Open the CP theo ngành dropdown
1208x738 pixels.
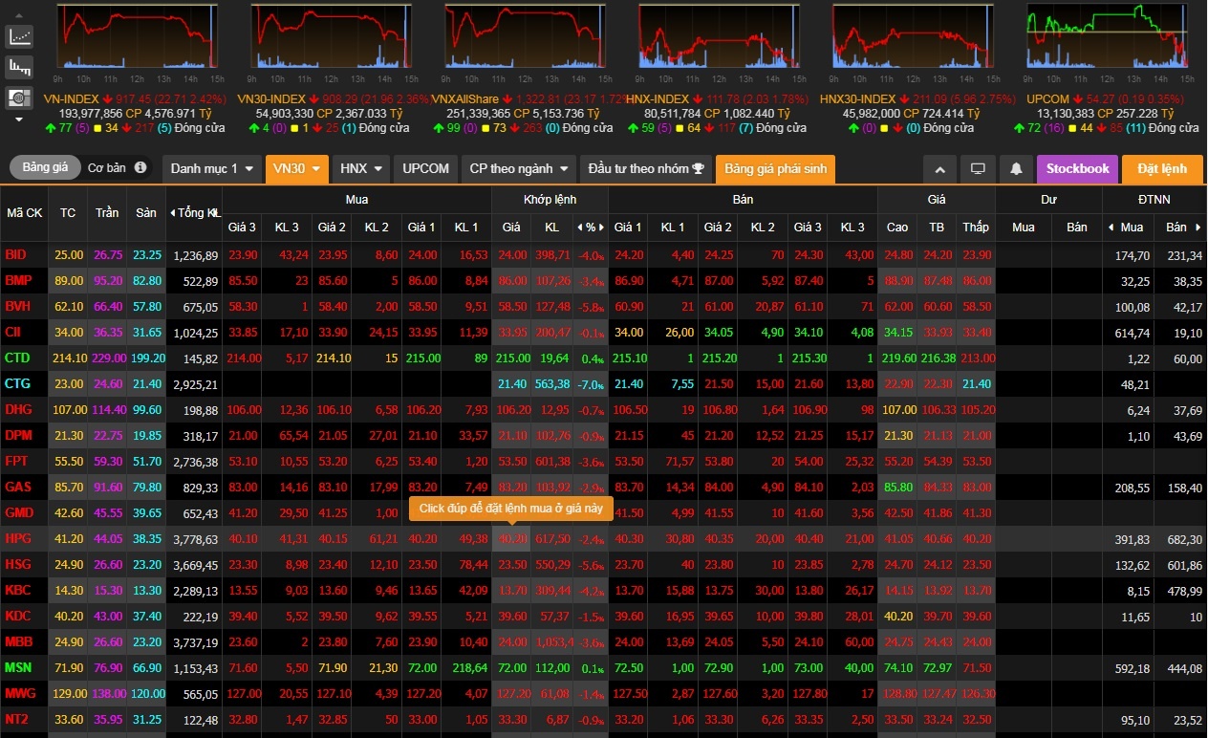pos(519,169)
